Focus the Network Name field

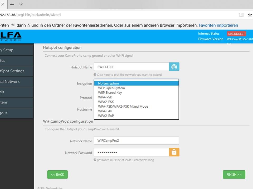[x=136, y=140]
